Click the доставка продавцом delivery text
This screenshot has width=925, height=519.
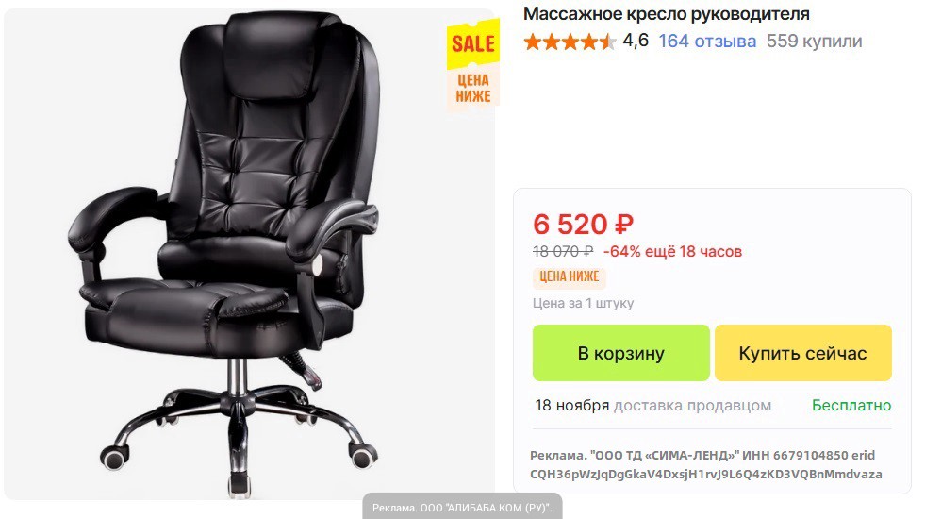(x=692, y=406)
